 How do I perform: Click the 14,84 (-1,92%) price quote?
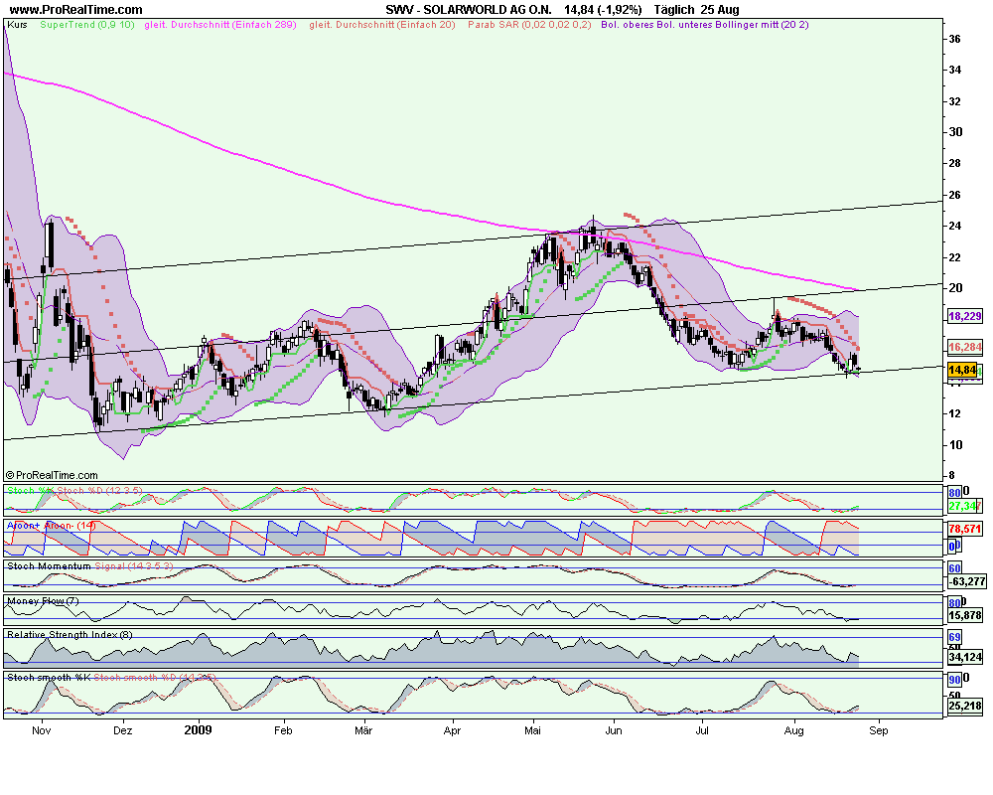coord(603,10)
